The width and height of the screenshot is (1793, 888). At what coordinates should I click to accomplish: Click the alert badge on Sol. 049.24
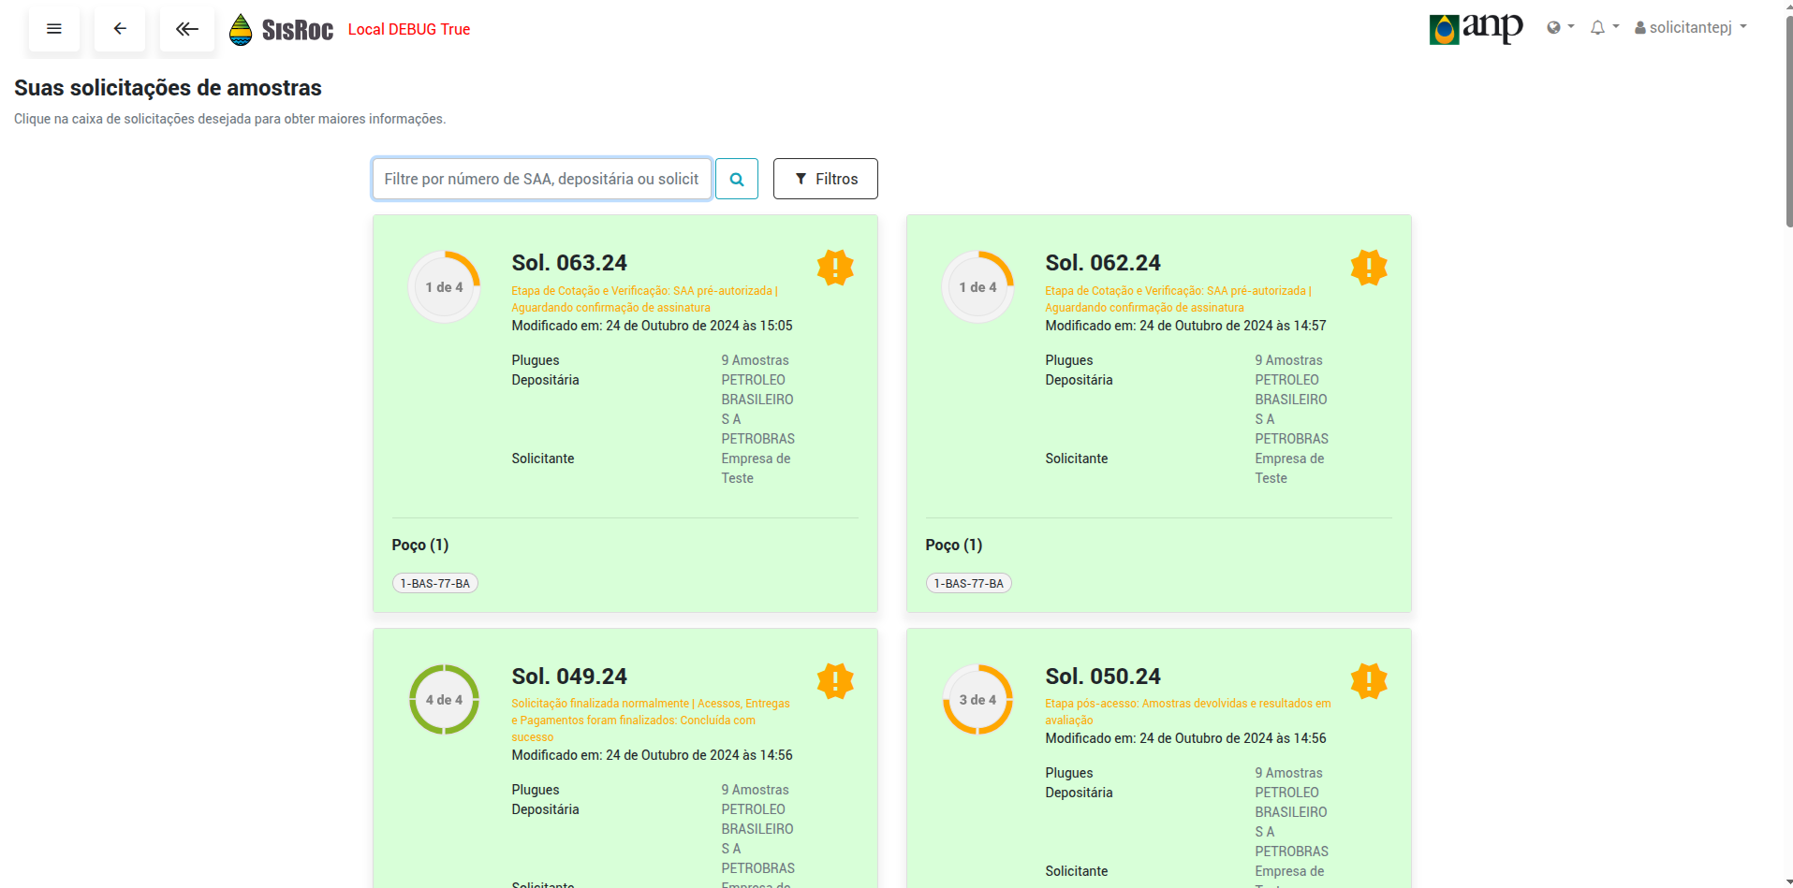click(x=835, y=681)
